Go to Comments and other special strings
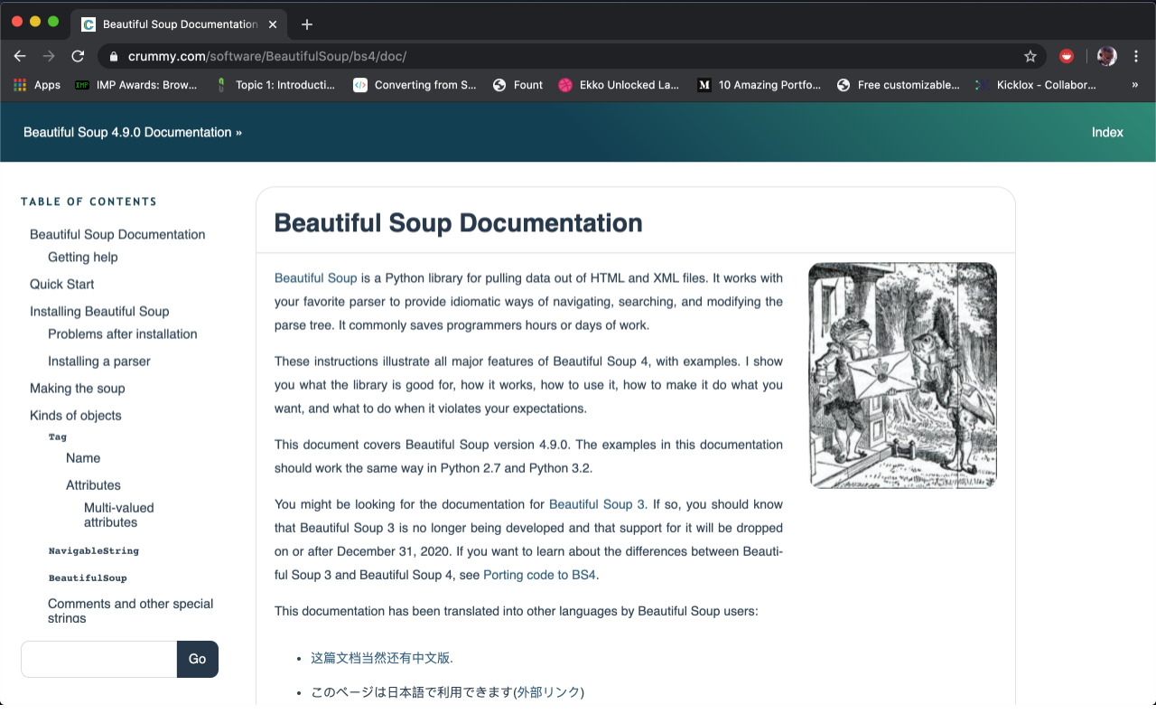The width and height of the screenshot is (1156, 723). click(131, 611)
